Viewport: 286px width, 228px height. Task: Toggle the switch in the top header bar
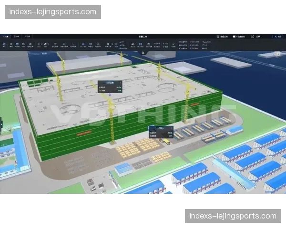(x=235, y=36)
